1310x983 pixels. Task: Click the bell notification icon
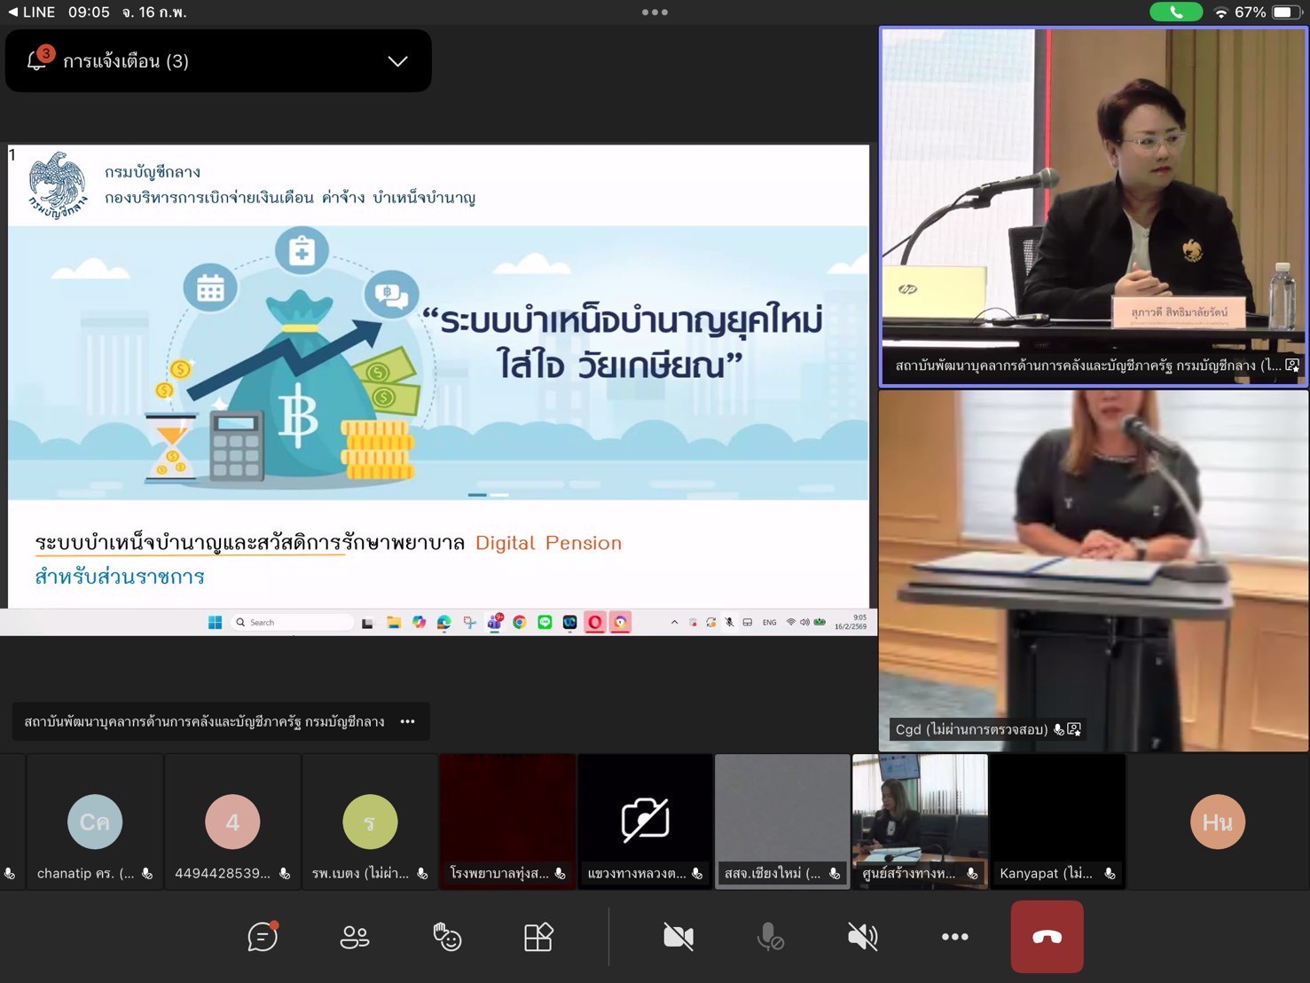pyautogui.click(x=37, y=60)
